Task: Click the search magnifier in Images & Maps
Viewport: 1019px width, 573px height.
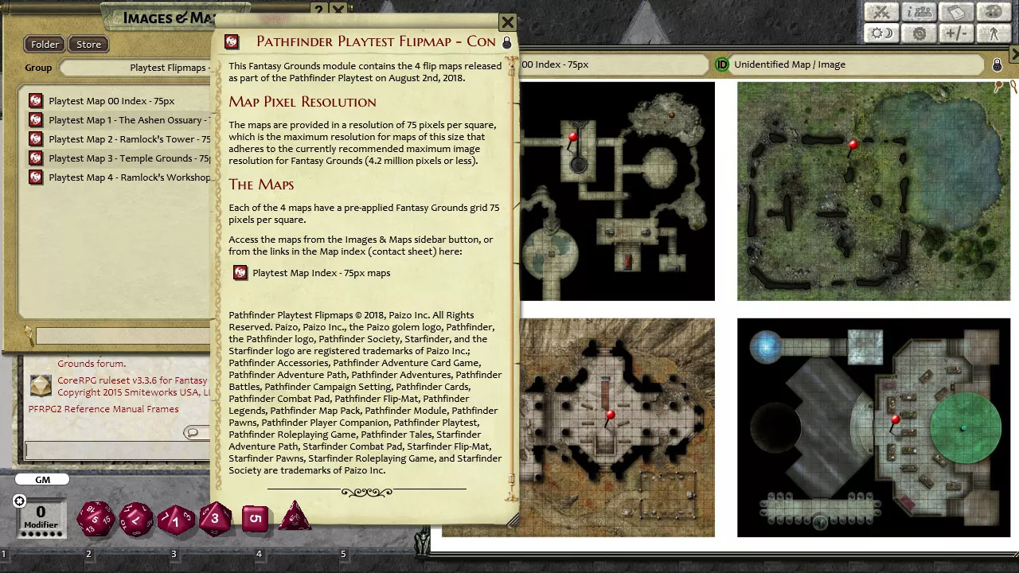Action: [29, 336]
